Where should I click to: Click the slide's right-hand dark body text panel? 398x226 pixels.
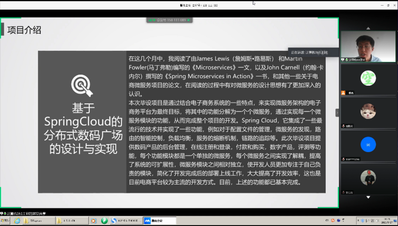[226, 122]
